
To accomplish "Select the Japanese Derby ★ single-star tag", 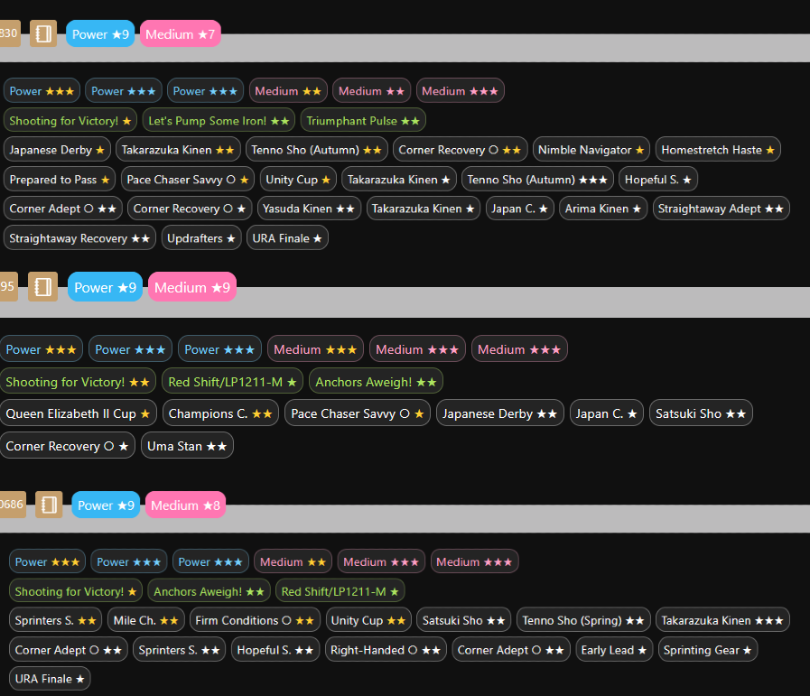I will tap(57, 150).
